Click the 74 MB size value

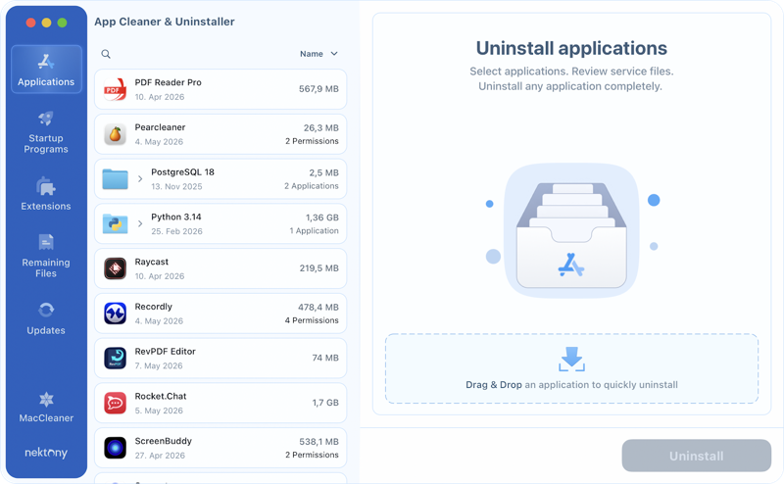coord(325,358)
